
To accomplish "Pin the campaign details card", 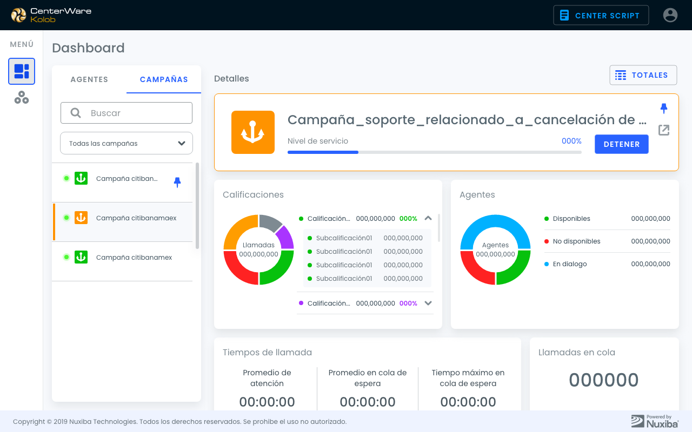I will (x=664, y=109).
